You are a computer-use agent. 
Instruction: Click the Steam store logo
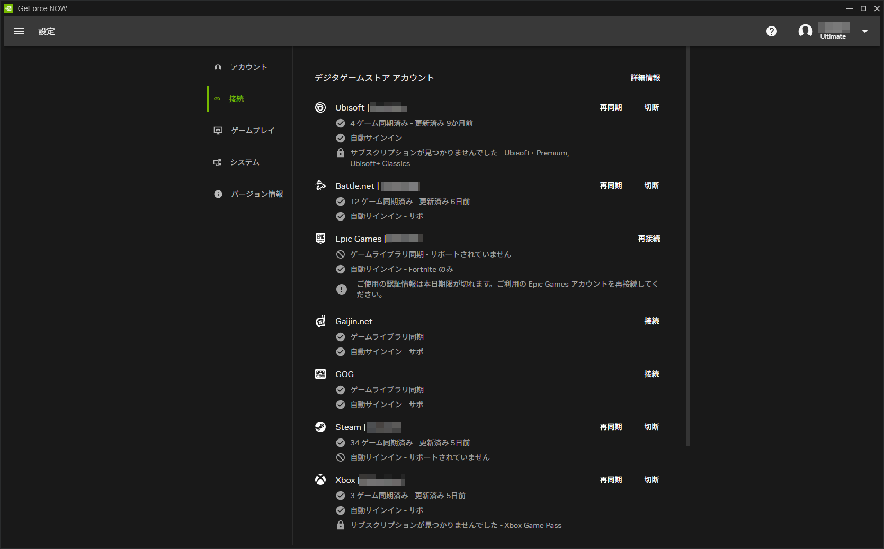coord(320,427)
